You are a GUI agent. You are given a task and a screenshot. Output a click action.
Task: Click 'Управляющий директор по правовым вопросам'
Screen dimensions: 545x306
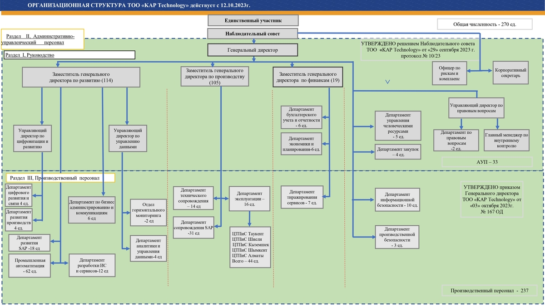(x=476, y=107)
